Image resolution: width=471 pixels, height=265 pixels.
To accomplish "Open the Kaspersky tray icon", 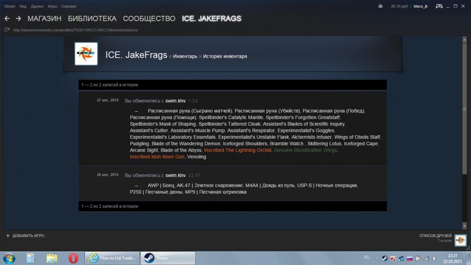I will pos(393,258).
